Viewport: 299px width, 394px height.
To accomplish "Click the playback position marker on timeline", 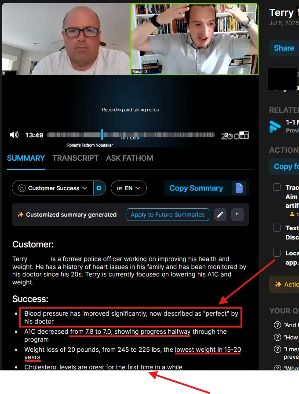I will tap(102, 134).
